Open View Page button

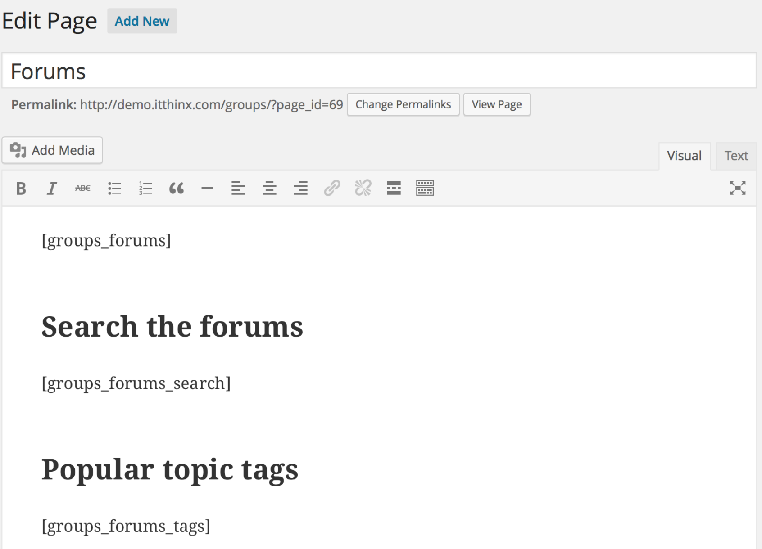[x=497, y=104]
